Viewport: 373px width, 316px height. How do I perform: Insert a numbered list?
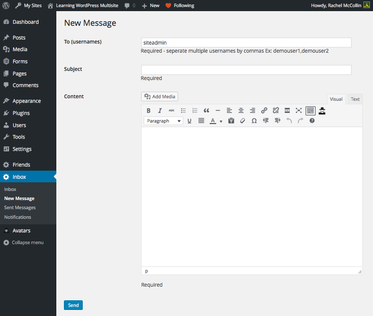[x=195, y=110]
